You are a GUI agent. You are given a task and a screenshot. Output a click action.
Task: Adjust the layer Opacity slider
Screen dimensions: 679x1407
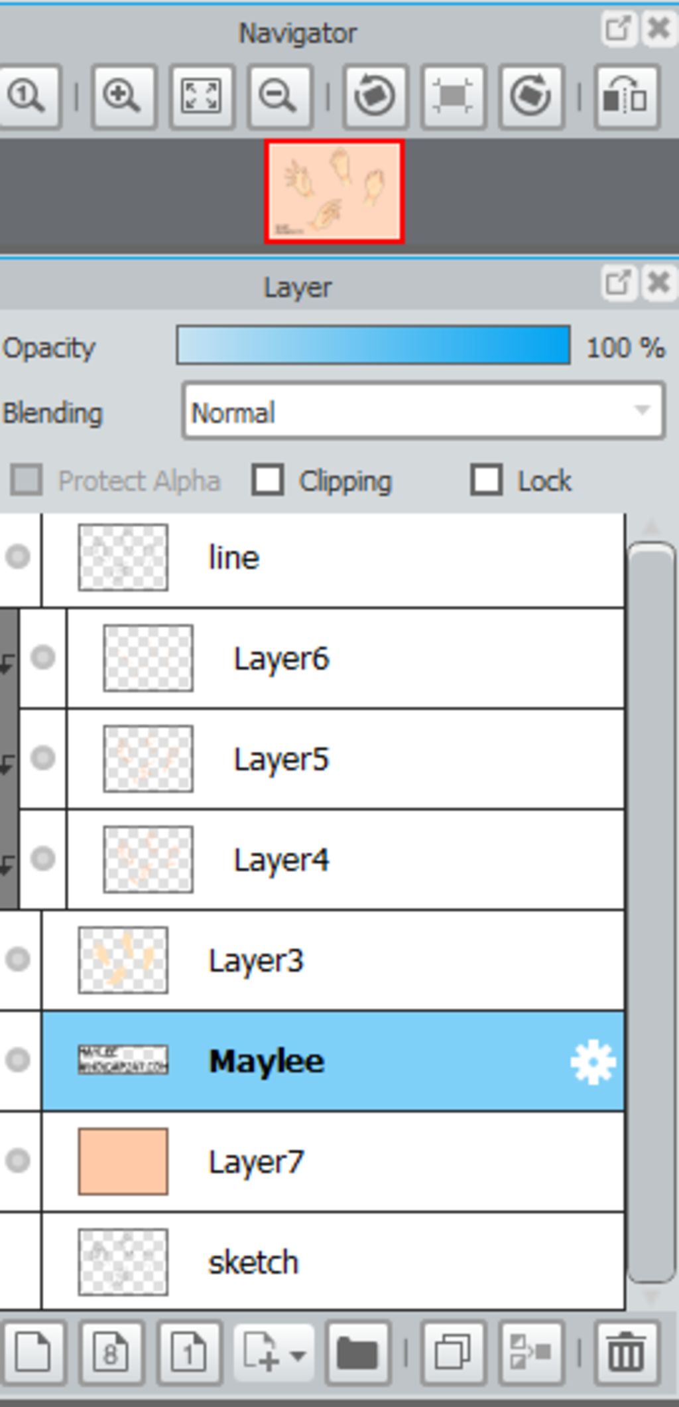pyautogui.click(x=373, y=345)
